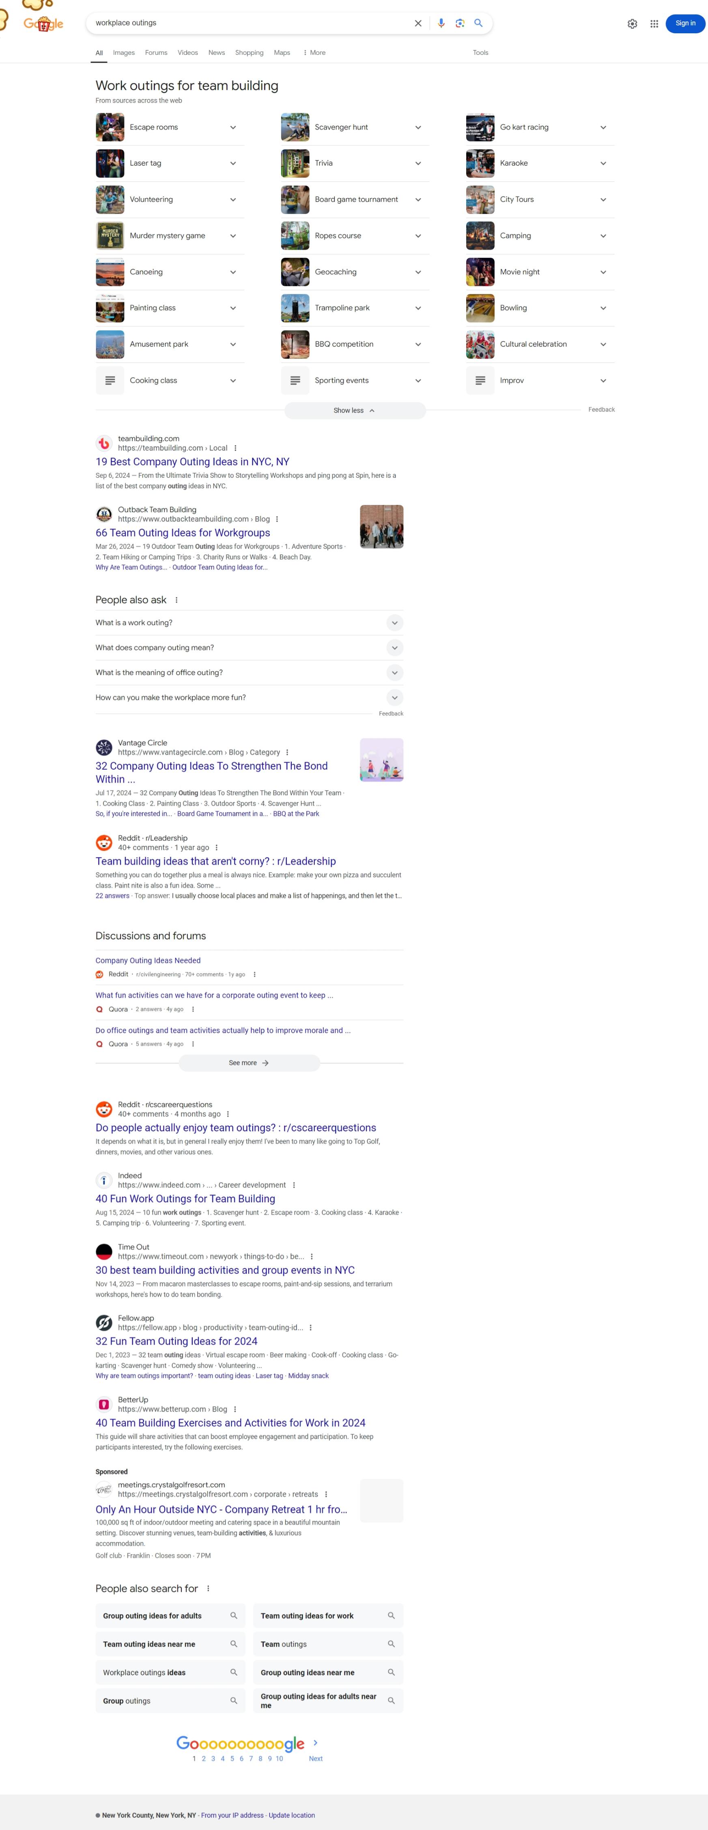Screen dimensions: 708x1830
Task: Expand the Go kart racing entry
Action: pos(540,127)
